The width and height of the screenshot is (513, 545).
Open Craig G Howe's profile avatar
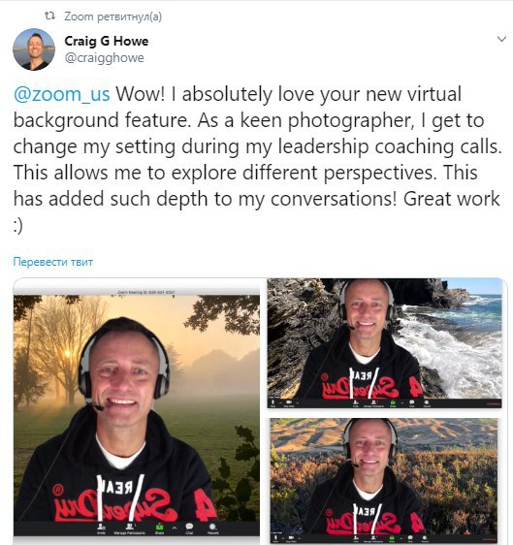click(x=34, y=49)
